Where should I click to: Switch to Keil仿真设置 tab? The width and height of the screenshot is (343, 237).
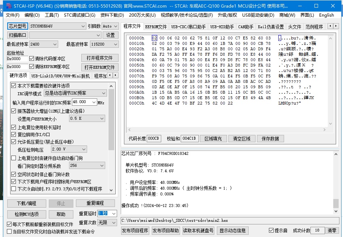pos(271,27)
